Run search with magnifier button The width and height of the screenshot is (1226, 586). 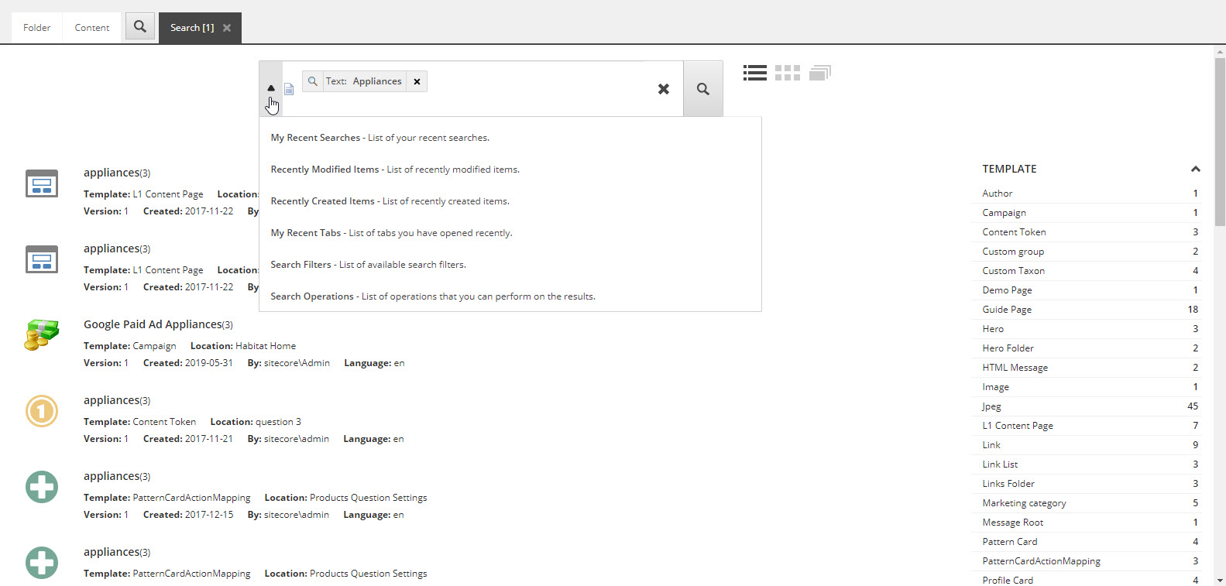pyautogui.click(x=703, y=89)
